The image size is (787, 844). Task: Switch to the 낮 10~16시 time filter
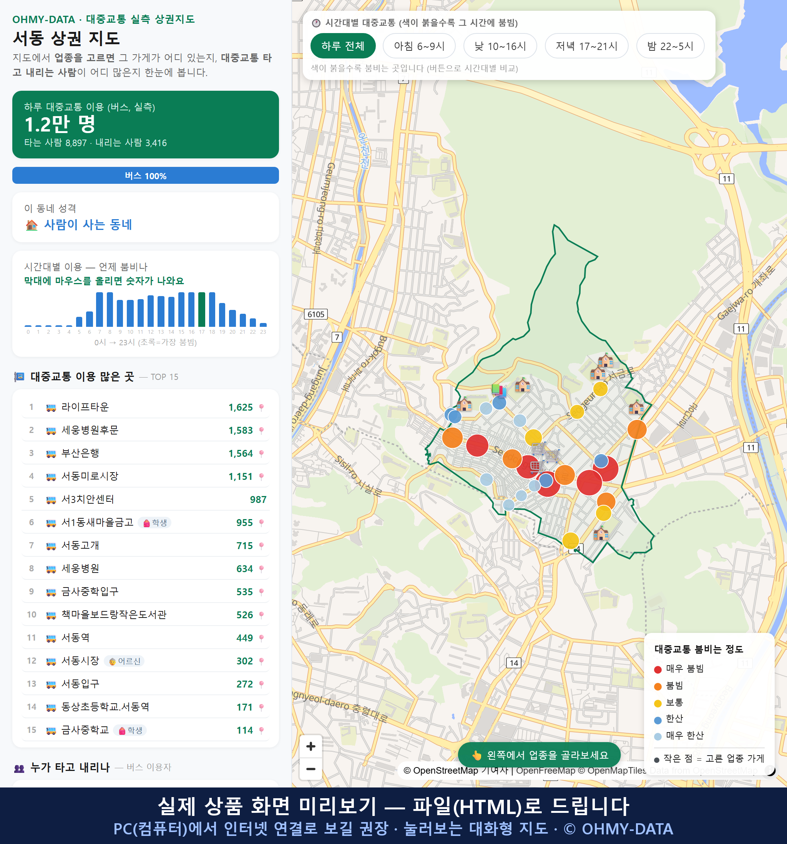pyautogui.click(x=500, y=46)
